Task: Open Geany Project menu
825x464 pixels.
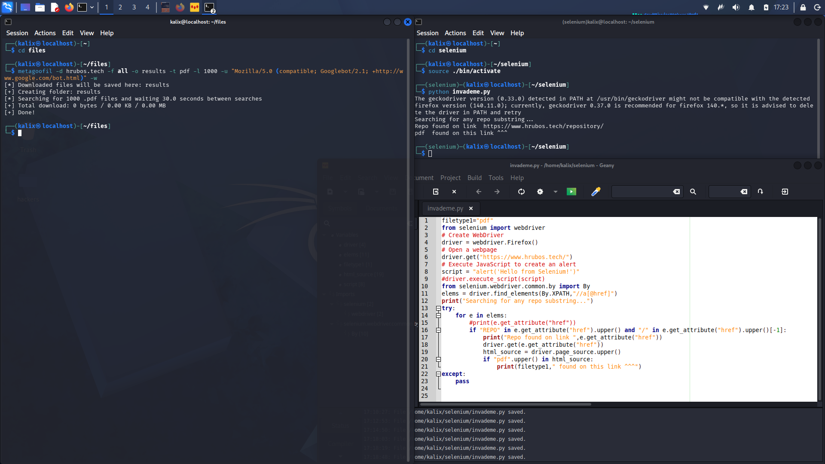Action: (450, 178)
